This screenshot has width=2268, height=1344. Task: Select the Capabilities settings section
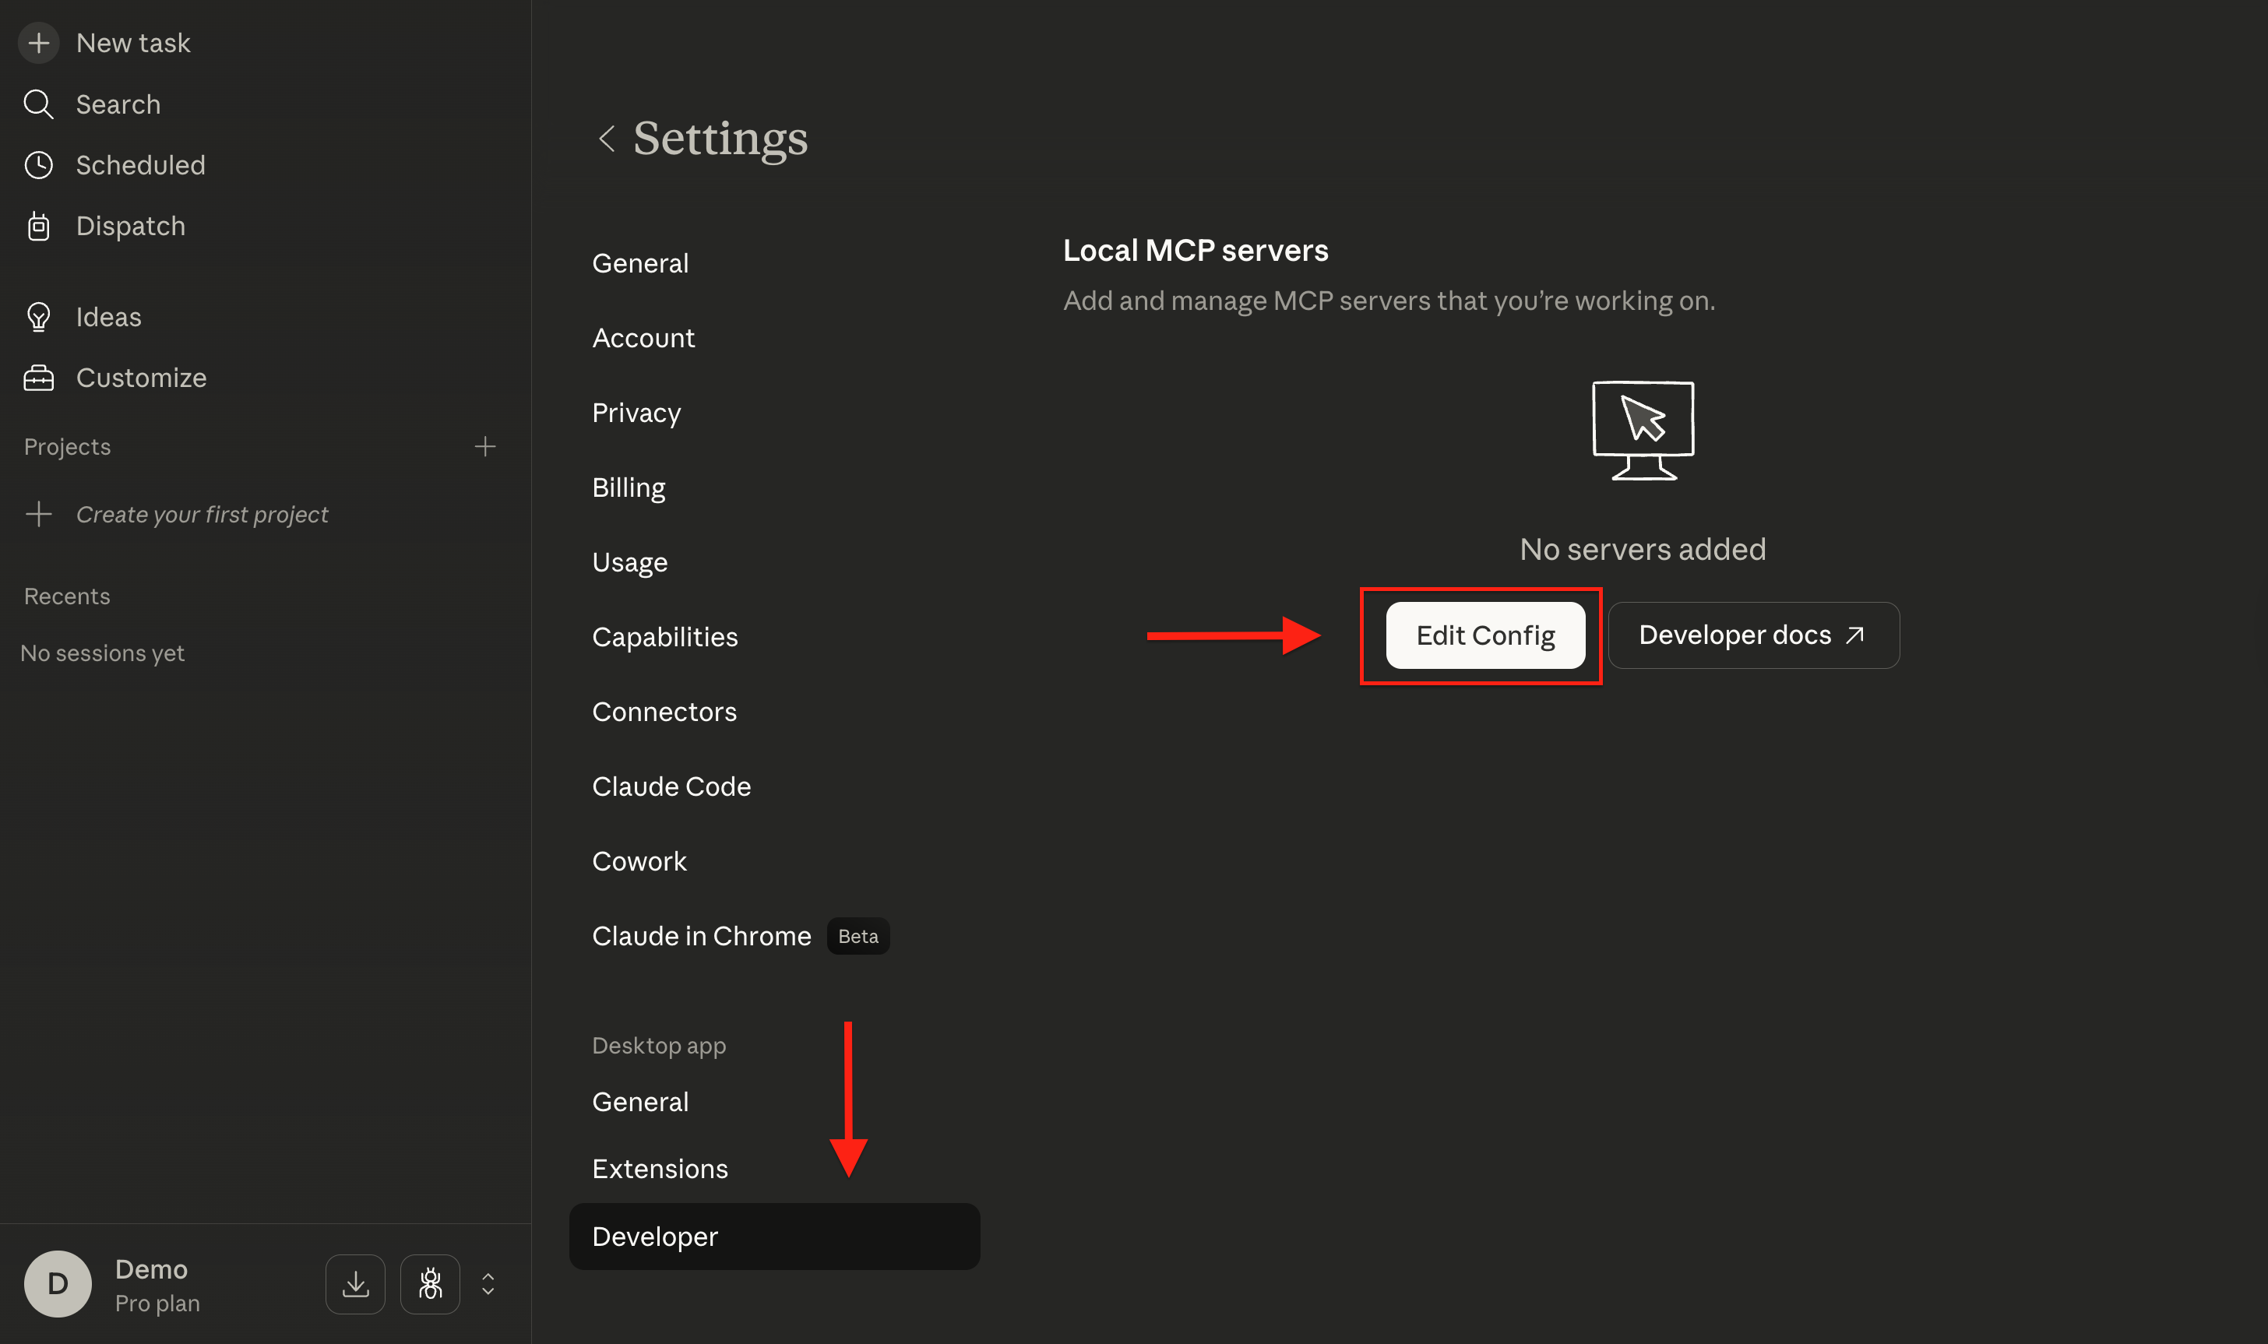click(x=665, y=635)
